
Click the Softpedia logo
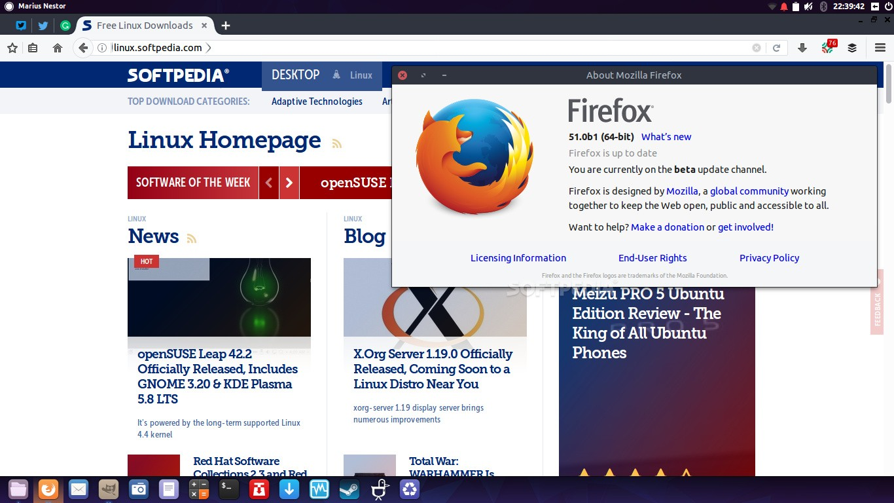(x=178, y=75)
